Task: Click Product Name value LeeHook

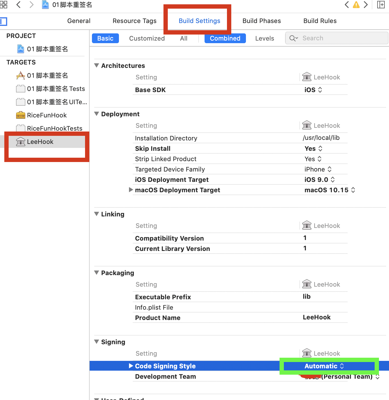Action: [x=317, y=317]
